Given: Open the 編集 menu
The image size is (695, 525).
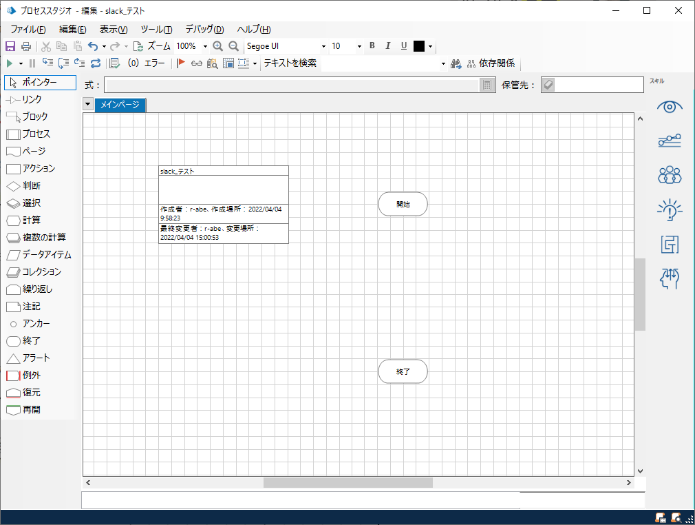Looking at the screenshot, I should (73, 30).
